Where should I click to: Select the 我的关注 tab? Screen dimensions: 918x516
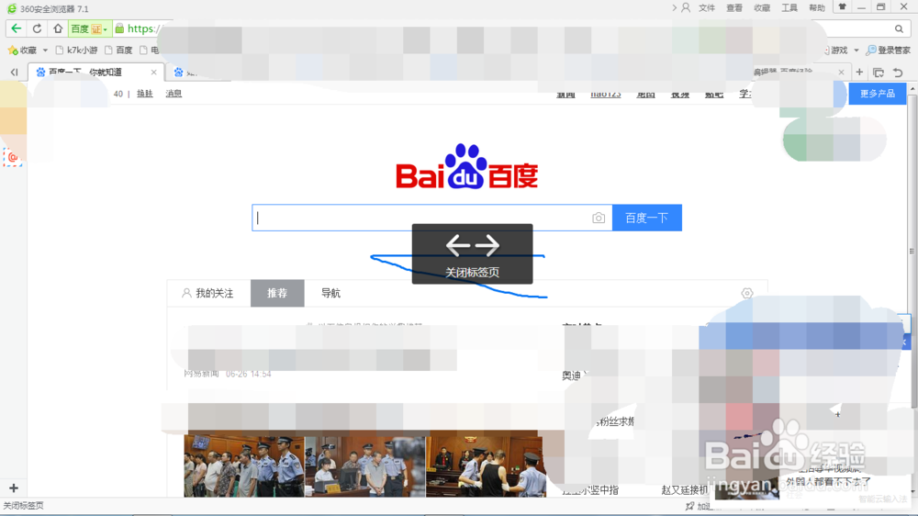207,293
